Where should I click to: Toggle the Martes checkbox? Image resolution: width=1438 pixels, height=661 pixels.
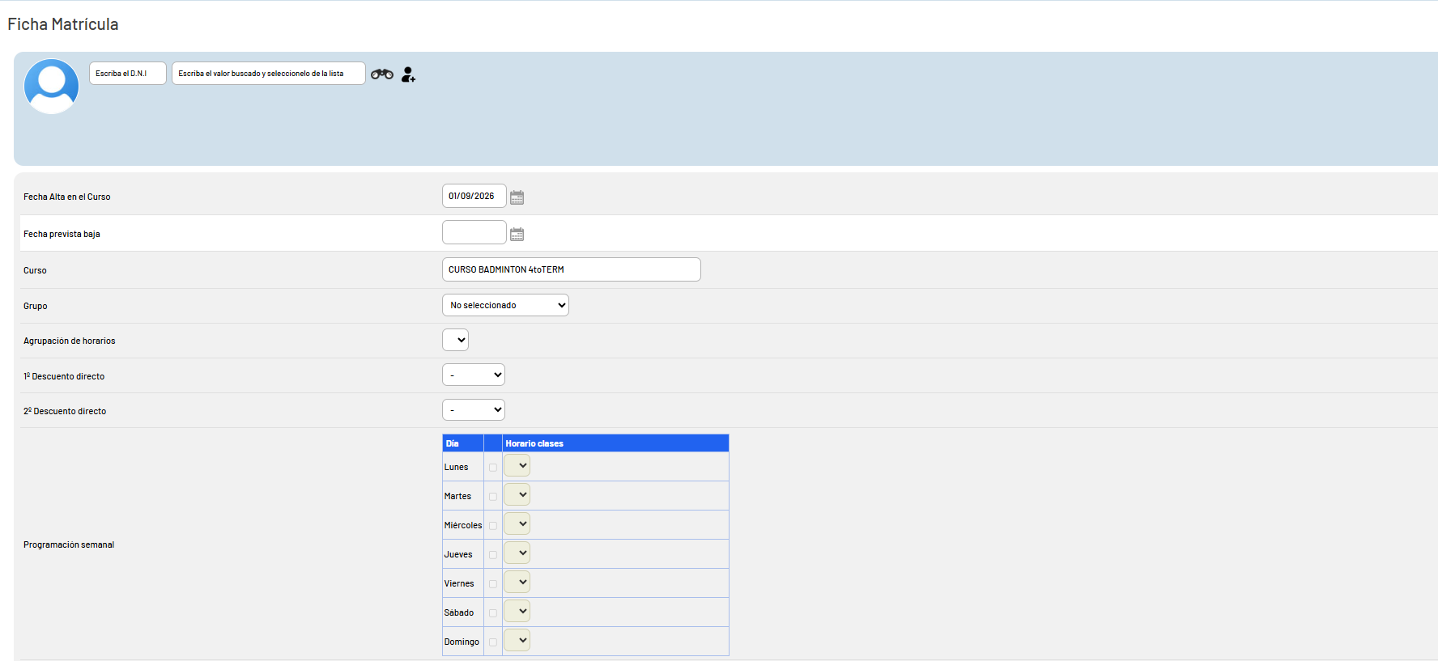[493, 497]
